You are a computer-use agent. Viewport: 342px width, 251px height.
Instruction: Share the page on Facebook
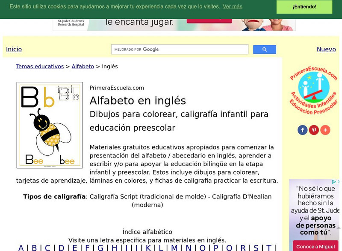point(302,129)
